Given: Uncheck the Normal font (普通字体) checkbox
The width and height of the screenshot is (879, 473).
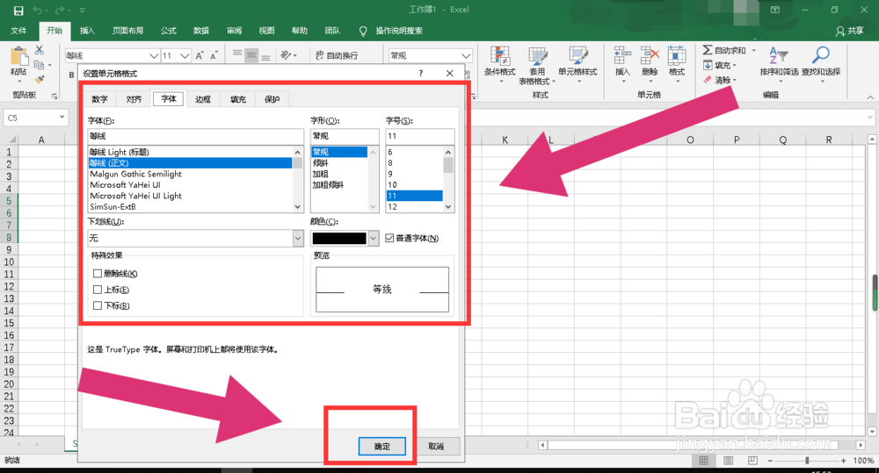Looking at the screenshot, I should click(389, 239).
